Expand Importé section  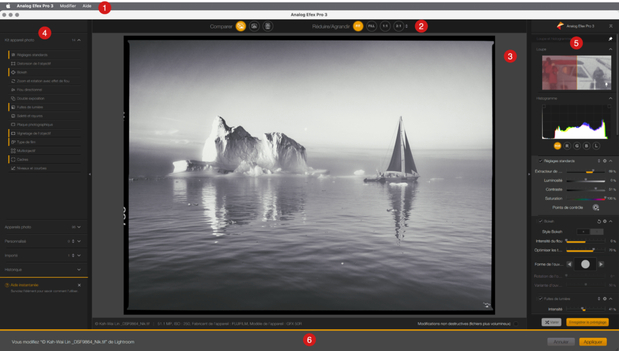[x=79, y=255]
